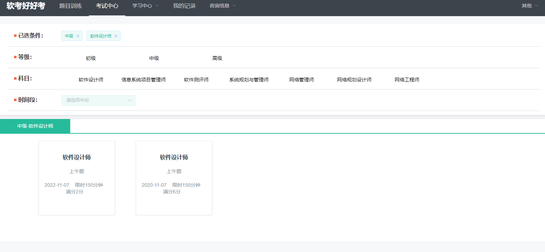Remove the 中级 filter tag
545x252 pixels.
coord(78,36)
